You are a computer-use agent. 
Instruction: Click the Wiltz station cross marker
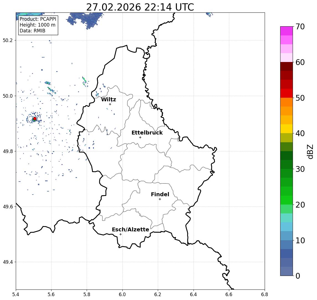(110, 104)
